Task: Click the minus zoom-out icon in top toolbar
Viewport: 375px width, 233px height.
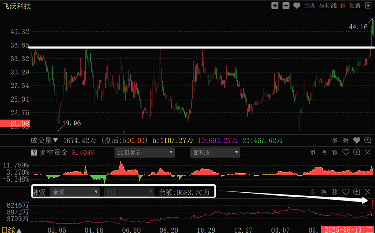Action: [x=285, y=6]
